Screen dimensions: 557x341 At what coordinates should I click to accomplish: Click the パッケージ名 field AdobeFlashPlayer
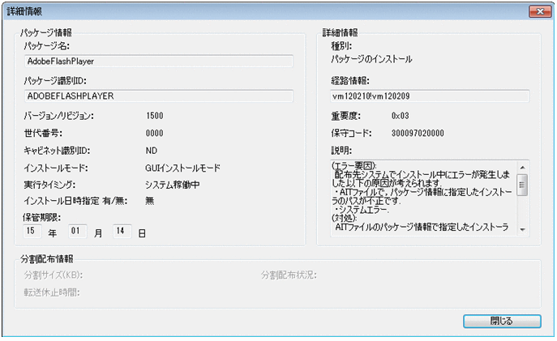coord(159,61)
